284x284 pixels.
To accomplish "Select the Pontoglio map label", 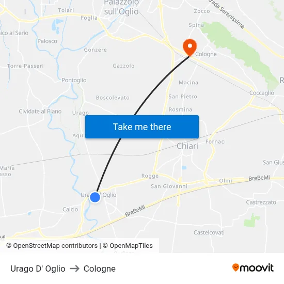I will pos(74,80).
